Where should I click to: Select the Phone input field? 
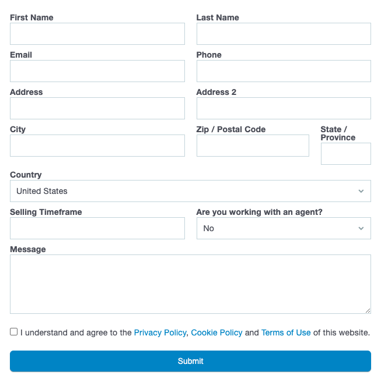tap(284, 71)
